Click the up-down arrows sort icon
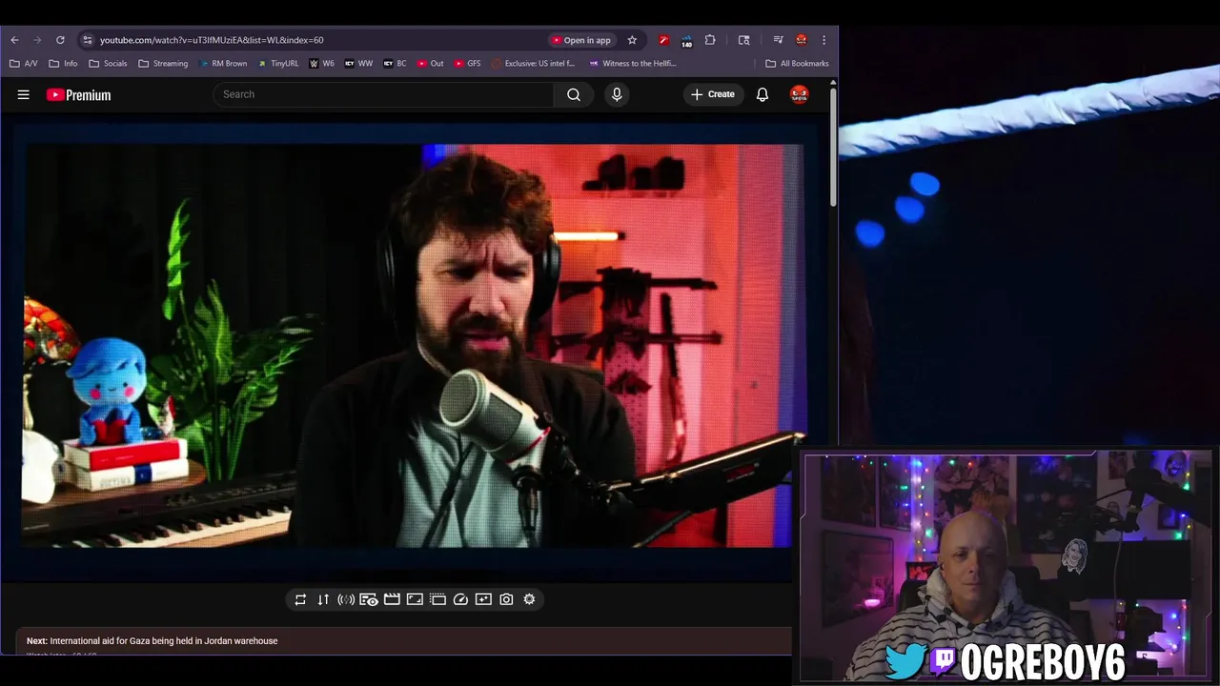1220x686 pixels. 323,599
